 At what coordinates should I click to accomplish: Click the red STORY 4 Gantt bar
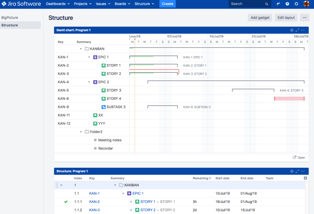click(x=289, y=99)
